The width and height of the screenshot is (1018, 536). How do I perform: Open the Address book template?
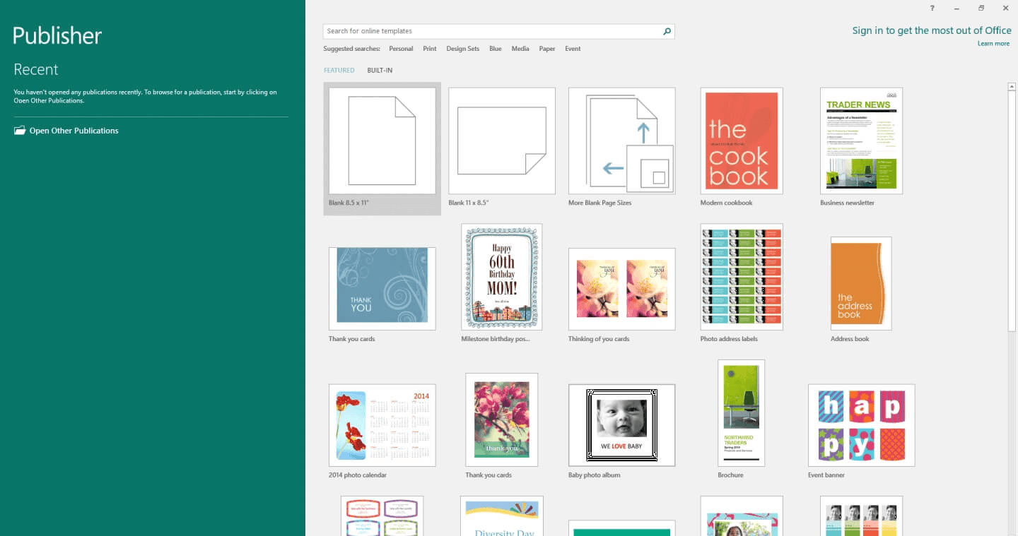pyautogui.click(x=860, y=283)
